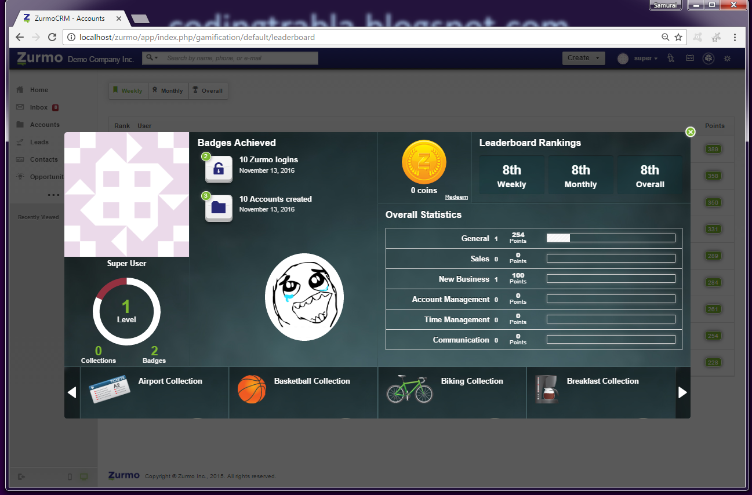
Task: Switch to desktop view icon
Action: point(84,476)
